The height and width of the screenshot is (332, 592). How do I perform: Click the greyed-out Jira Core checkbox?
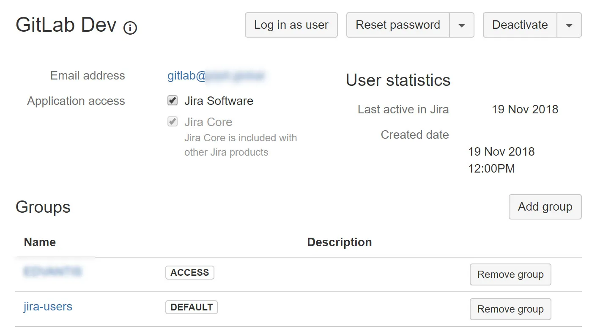(173, 122)
